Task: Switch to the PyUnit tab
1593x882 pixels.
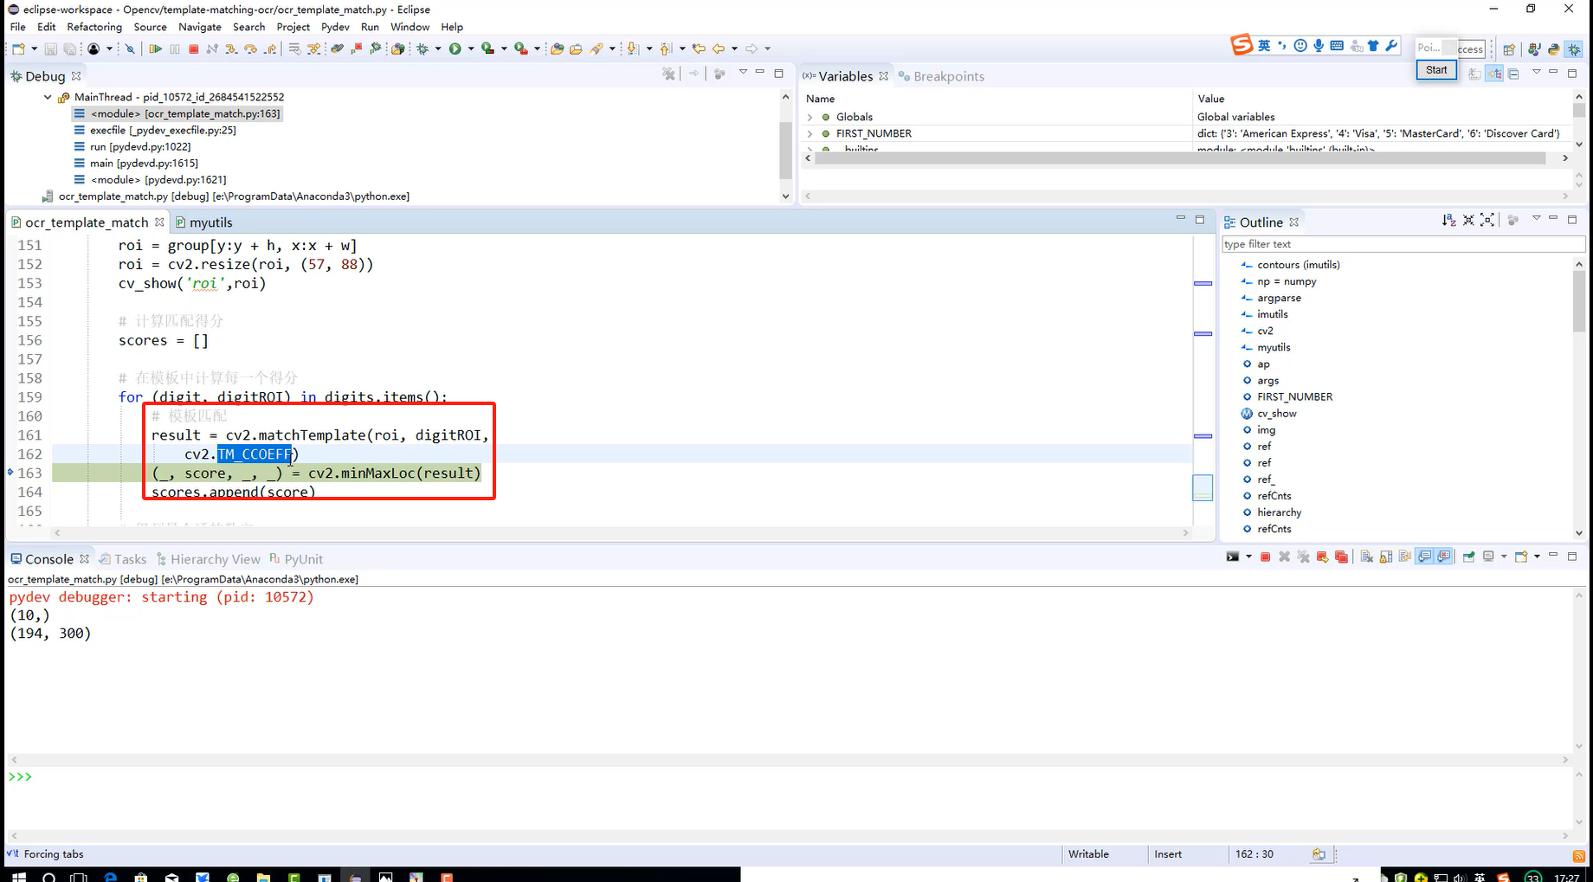Action: tap(296, 559)
